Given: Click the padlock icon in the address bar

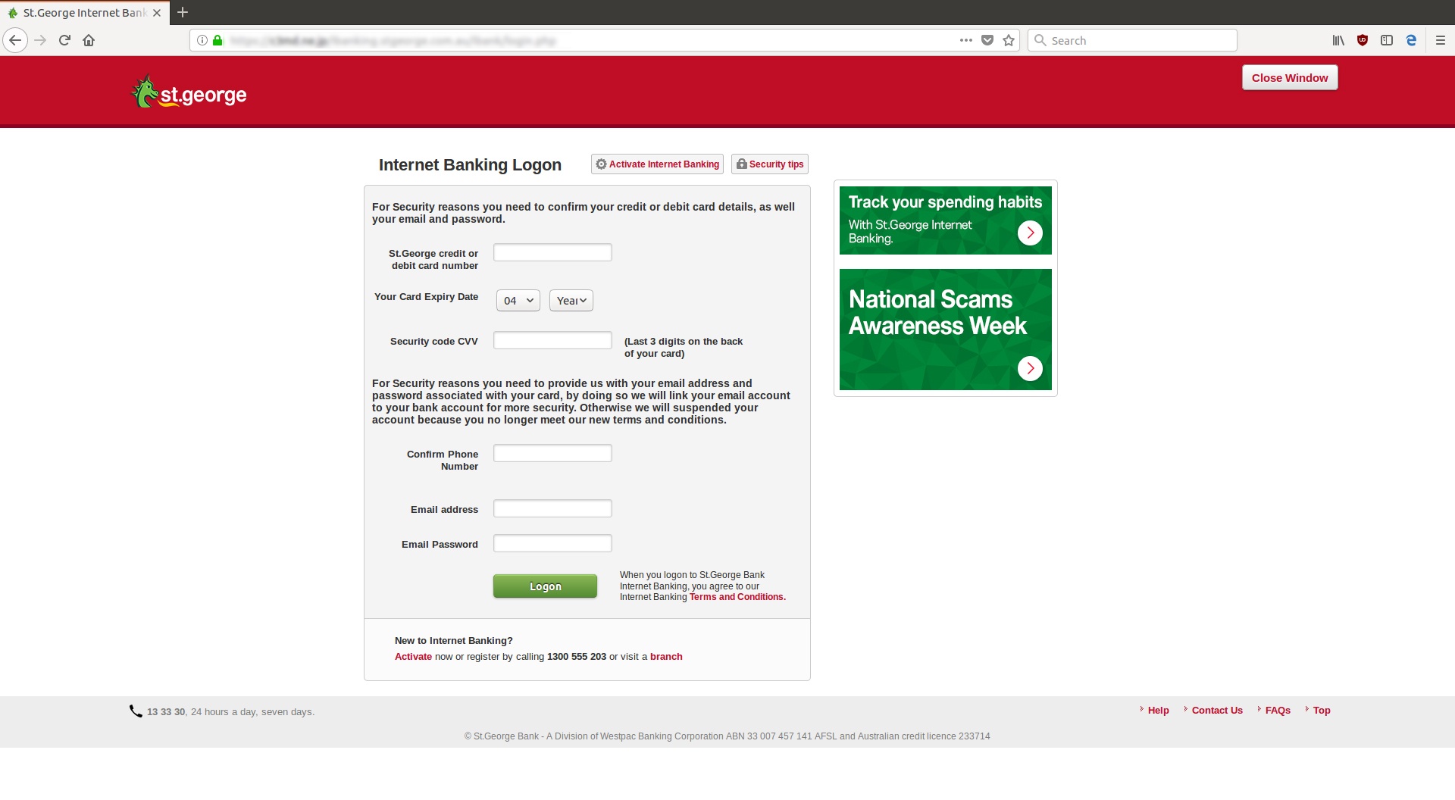Looking at the screenshot, I should tap(217, 40).
